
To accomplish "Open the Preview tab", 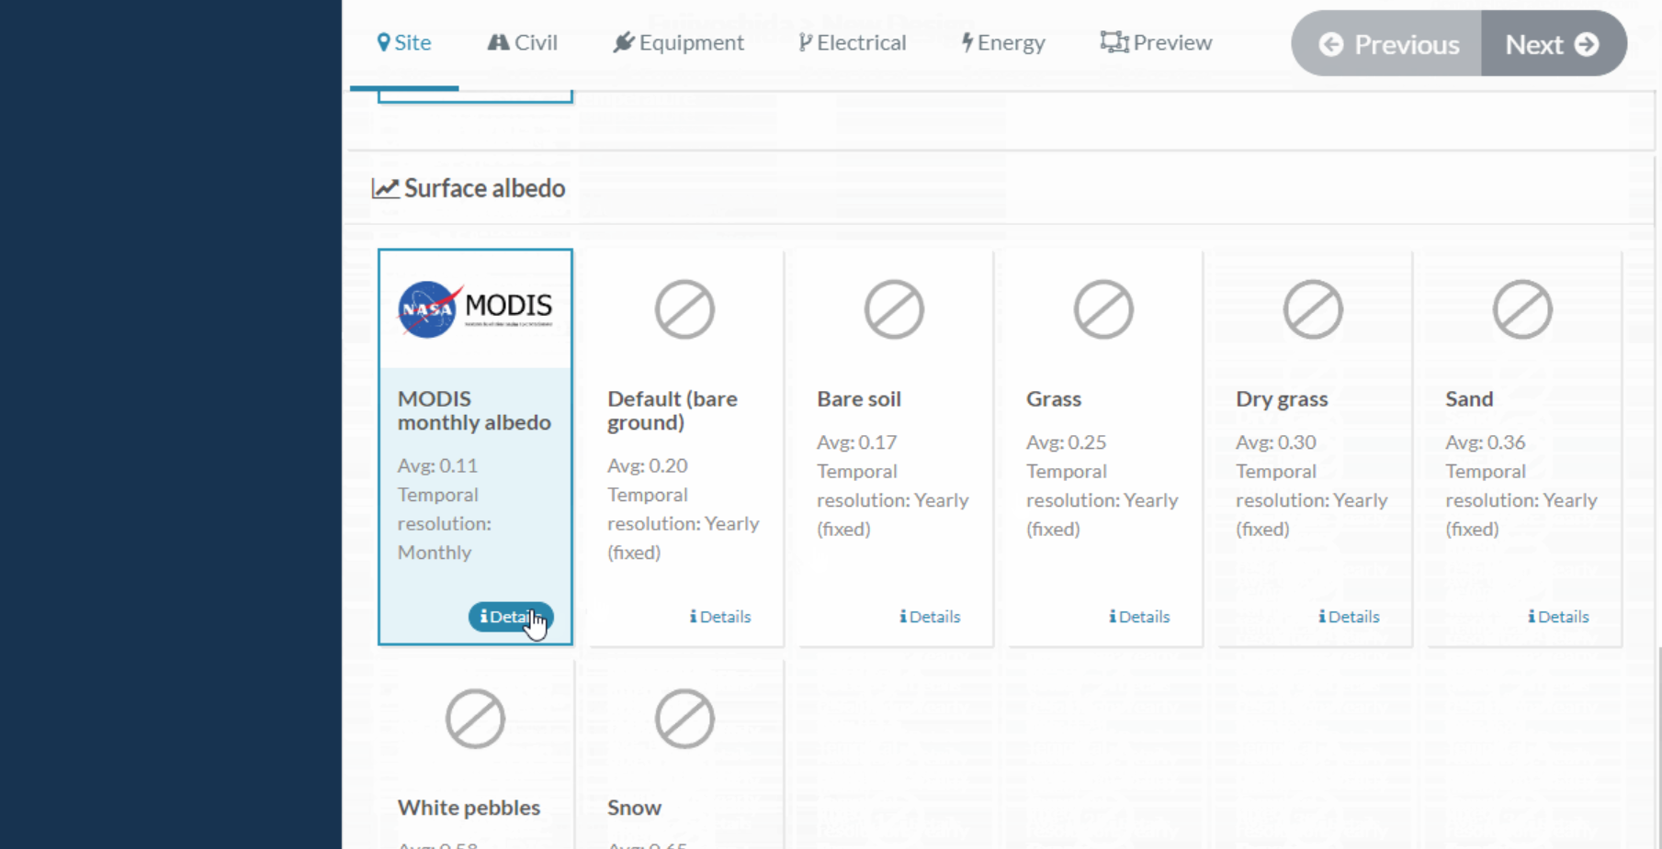I will 1157,42.
